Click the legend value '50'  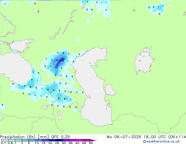(91, 143)
